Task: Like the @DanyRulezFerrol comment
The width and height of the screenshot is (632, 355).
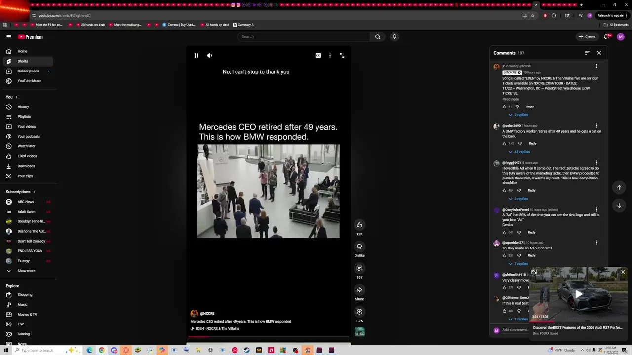Action: pos(504,232)
